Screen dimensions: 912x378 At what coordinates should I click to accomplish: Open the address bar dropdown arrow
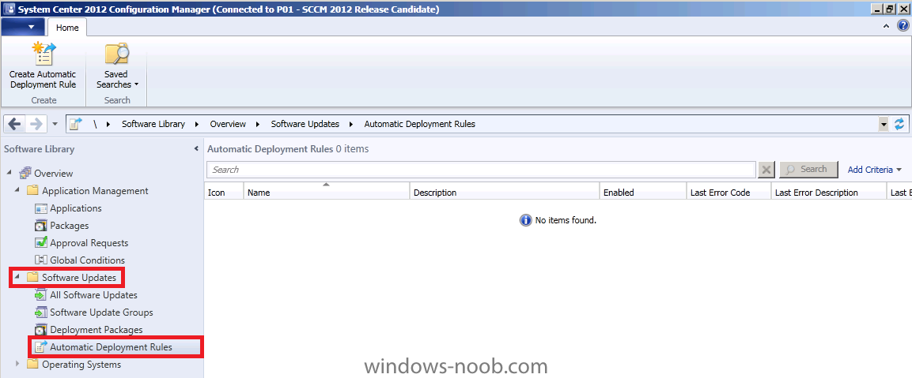(x=884, y=124)
